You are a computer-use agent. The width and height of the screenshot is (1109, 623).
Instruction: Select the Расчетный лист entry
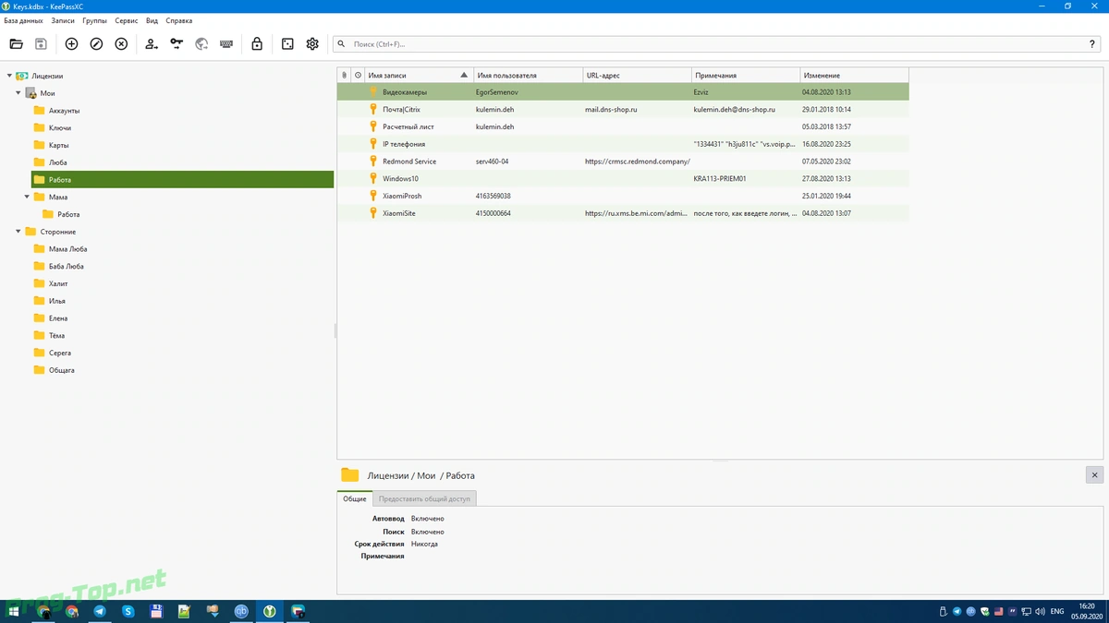coord(623,126)
